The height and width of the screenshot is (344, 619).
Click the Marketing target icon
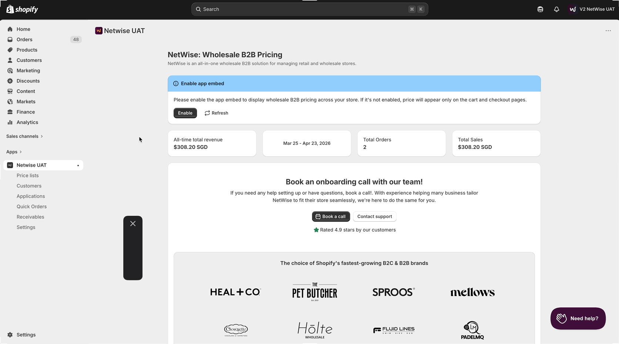(x=10, y=71)
